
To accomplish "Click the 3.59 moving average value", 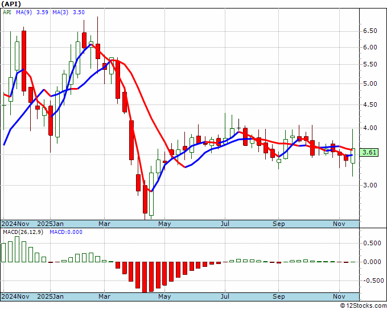I will (42, 12).
